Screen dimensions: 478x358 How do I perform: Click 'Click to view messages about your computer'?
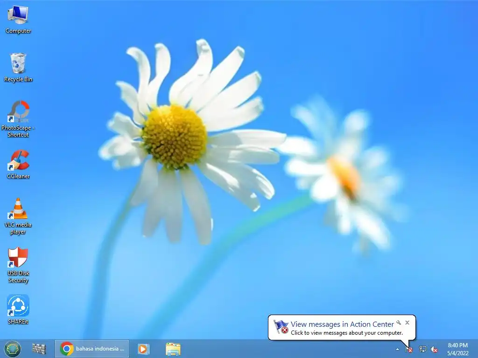pos(347,333)
